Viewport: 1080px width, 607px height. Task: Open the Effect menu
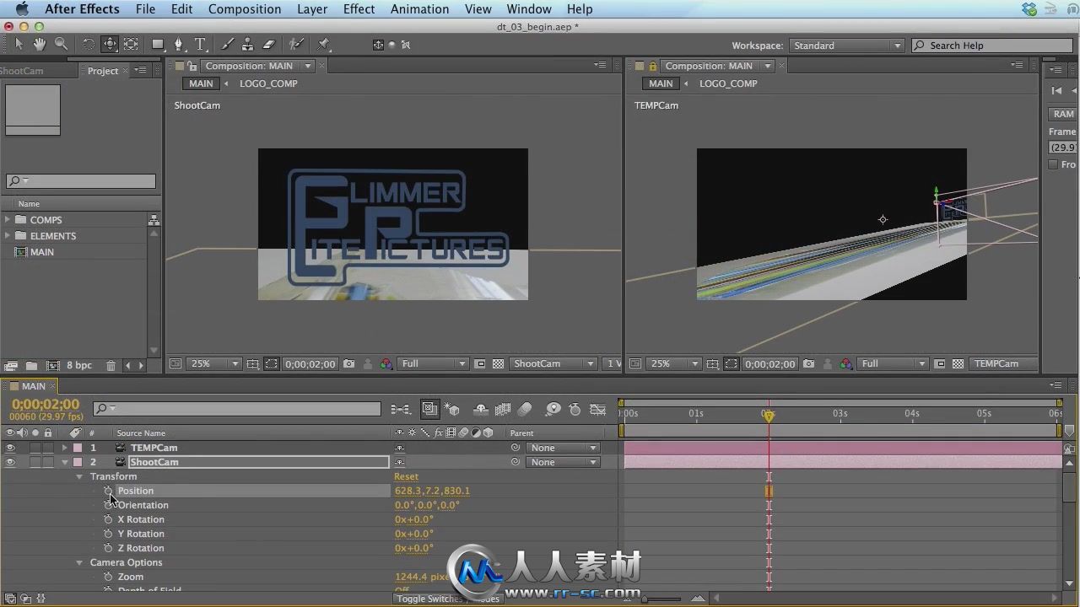[359, 9]
